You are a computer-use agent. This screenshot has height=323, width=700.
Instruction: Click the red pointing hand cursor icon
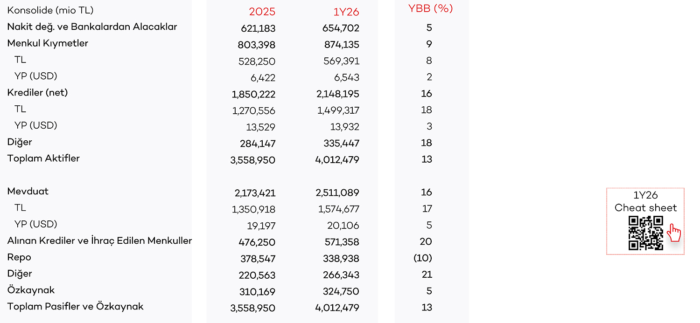pos(674,233)
